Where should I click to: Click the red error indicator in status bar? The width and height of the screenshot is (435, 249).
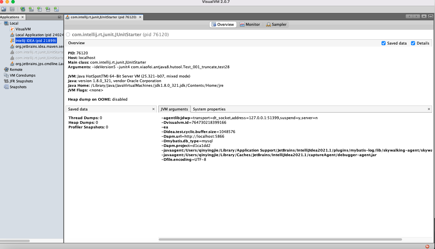coord(427,246)
